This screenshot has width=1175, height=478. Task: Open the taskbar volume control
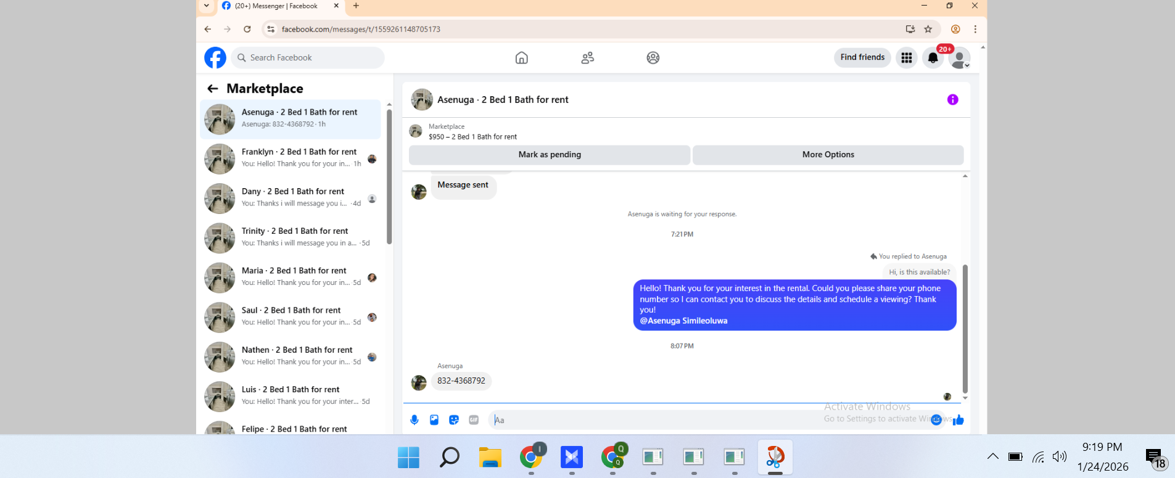click(1060, 456)
